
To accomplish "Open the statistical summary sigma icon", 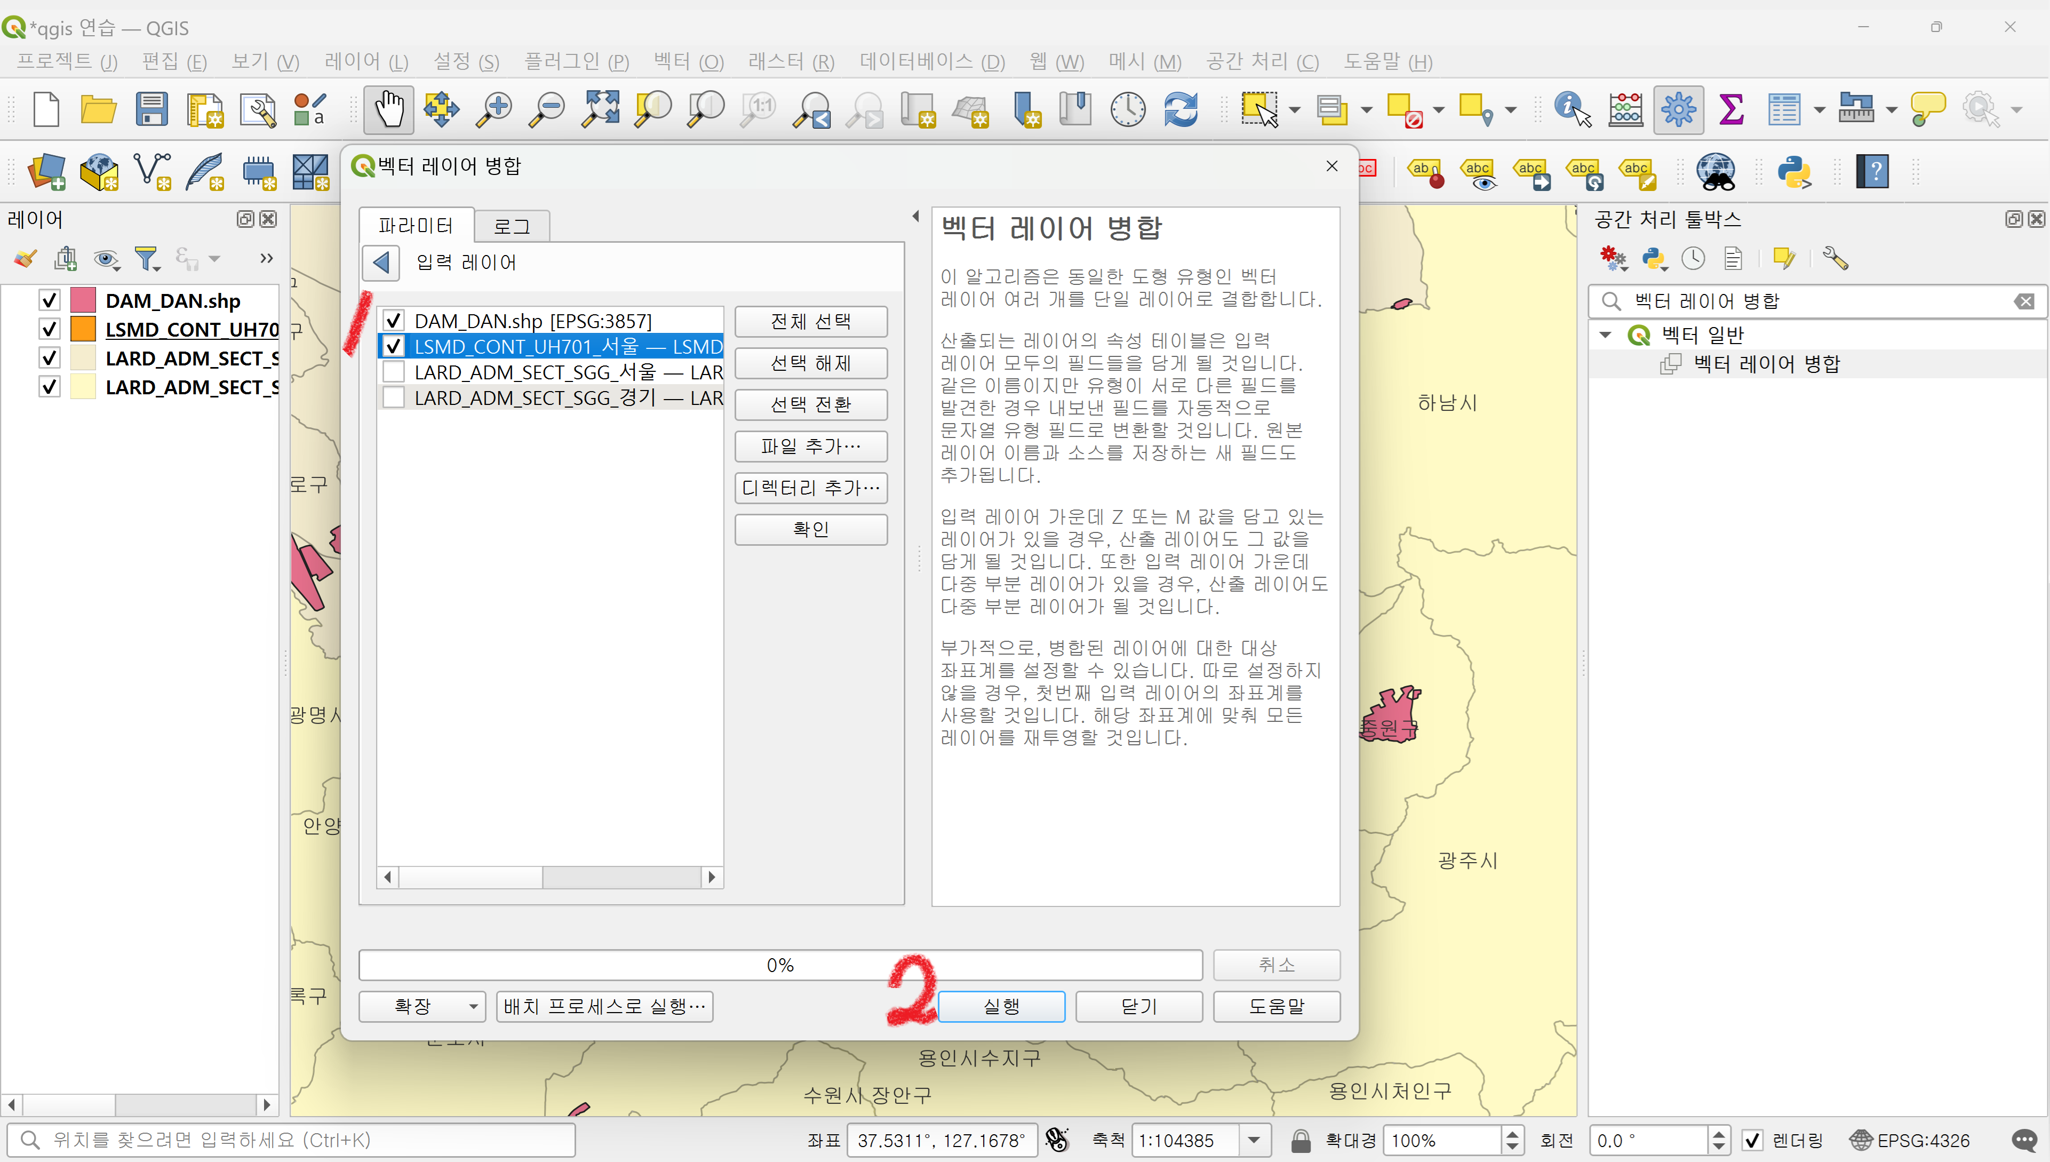I will pos(1730,109).
